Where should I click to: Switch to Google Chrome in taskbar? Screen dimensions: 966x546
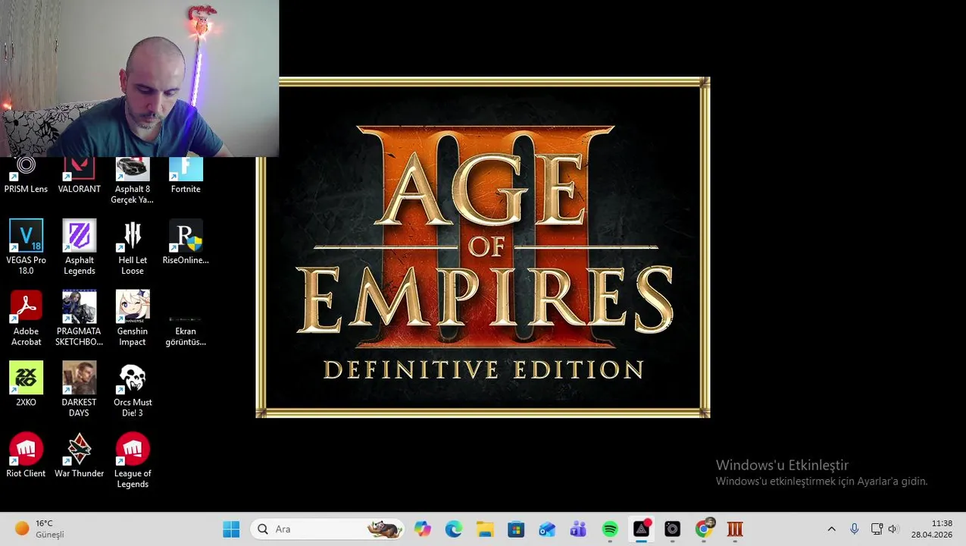704,529
